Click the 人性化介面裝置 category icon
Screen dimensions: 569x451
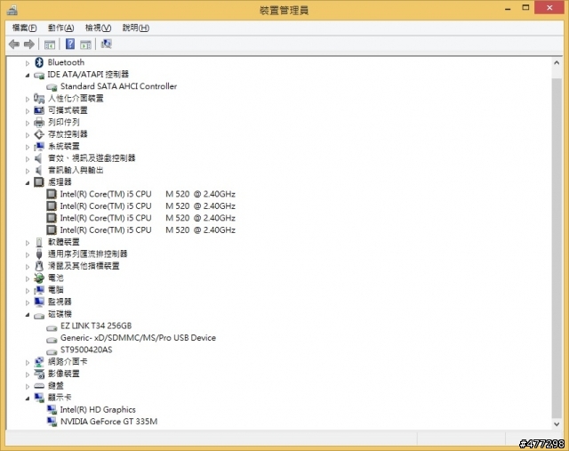(39, 99)
